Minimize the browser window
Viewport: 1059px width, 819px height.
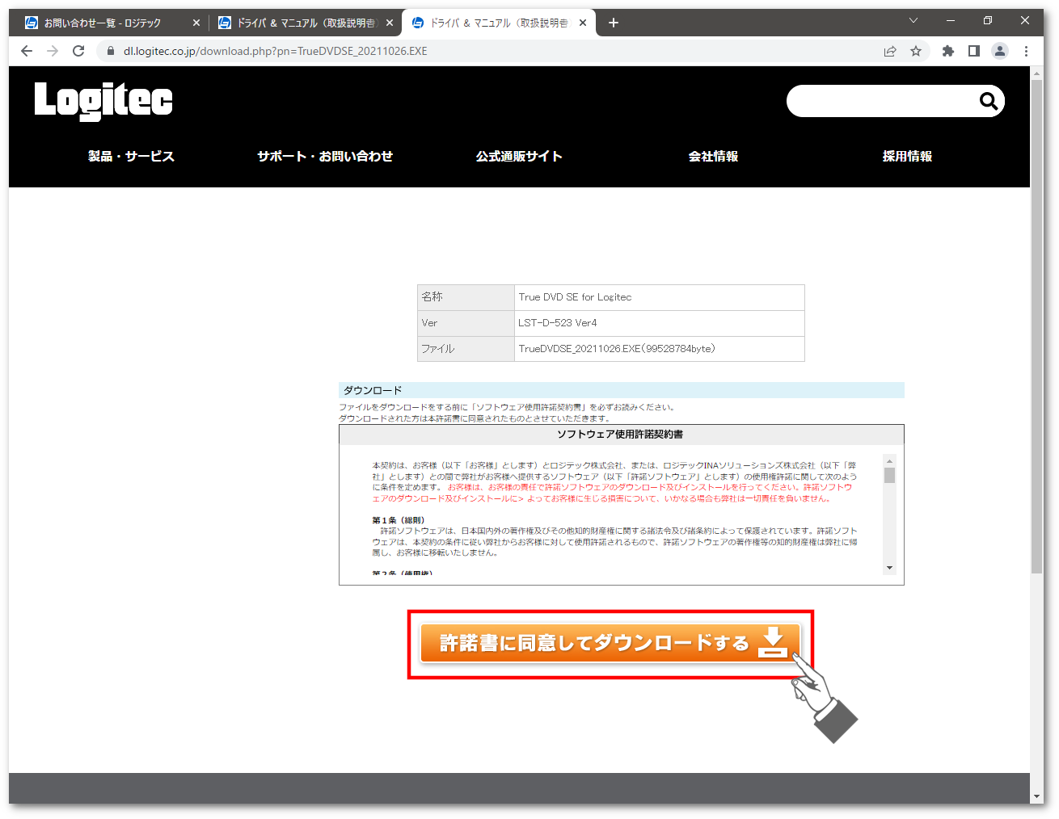click(x=951, y=21)
